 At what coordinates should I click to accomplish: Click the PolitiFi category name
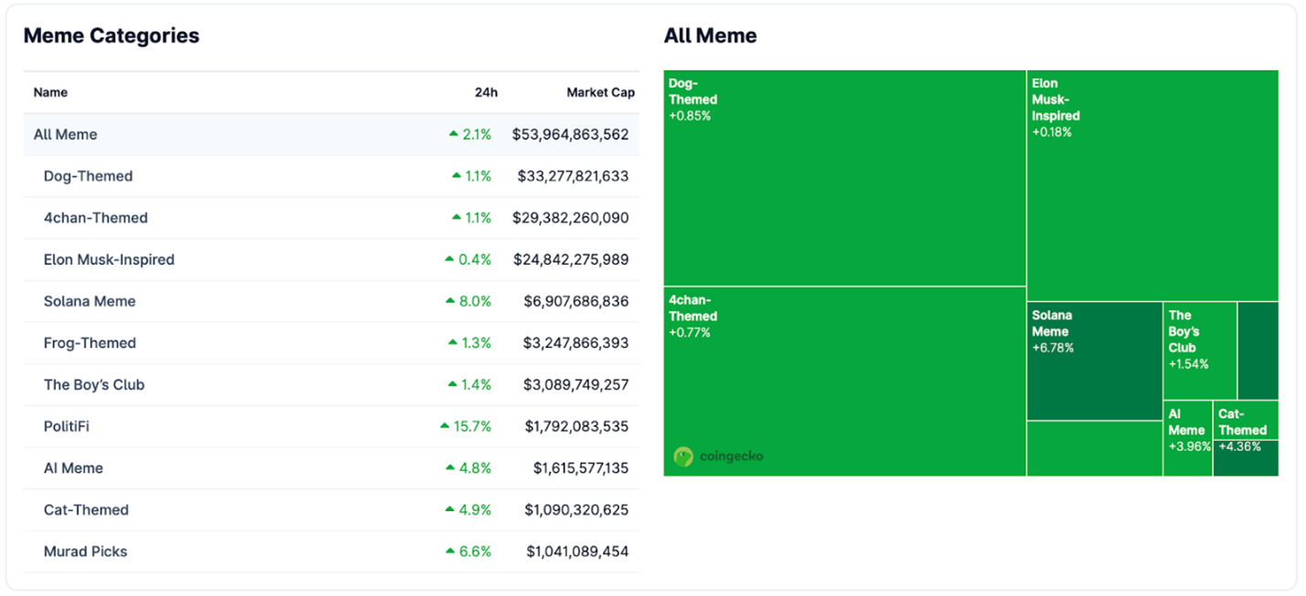click(x=67, y=426)
